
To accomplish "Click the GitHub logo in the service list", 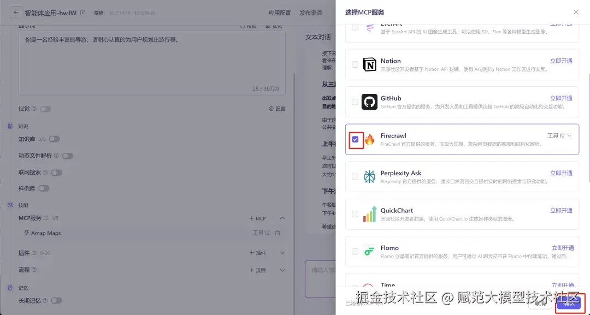I will pyautogui.click(x=370, y=102).
